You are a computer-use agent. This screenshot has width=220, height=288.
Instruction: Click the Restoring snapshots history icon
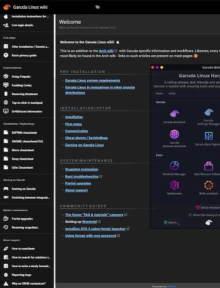tap(6, 228)
